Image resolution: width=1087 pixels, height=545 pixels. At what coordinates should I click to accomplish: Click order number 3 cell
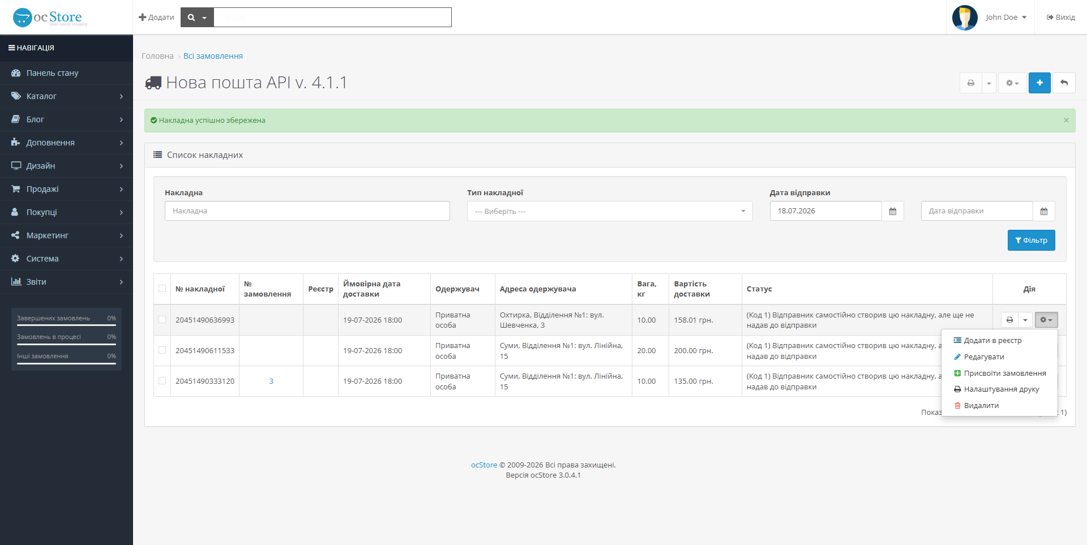pos(271,381)
